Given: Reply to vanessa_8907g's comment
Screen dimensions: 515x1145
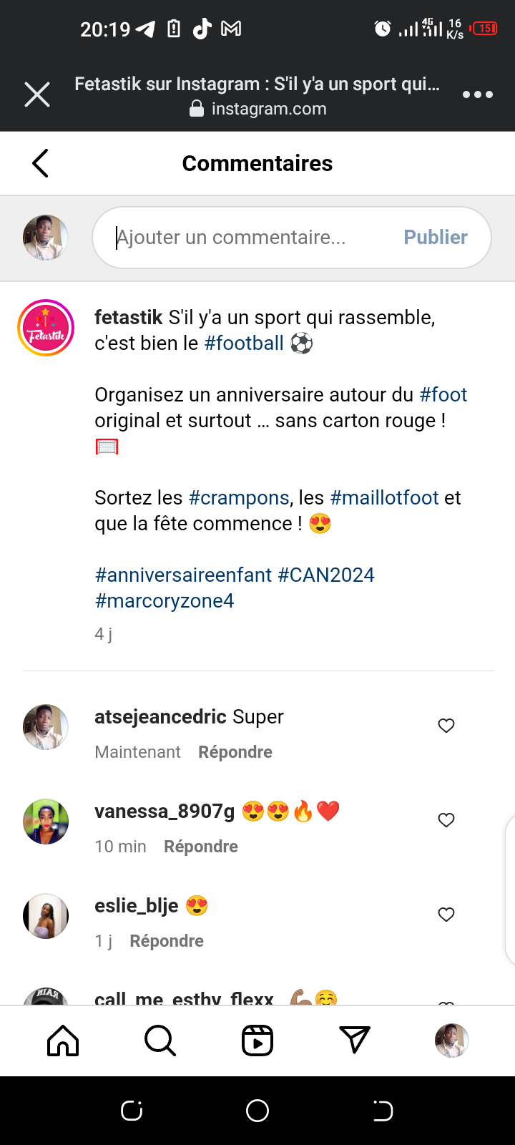Looking at the screenshot, I should (200, 847).
